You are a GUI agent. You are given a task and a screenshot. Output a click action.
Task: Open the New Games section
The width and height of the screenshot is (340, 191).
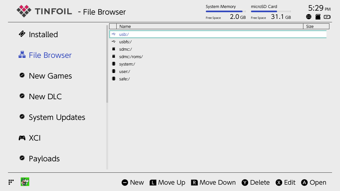50,76
